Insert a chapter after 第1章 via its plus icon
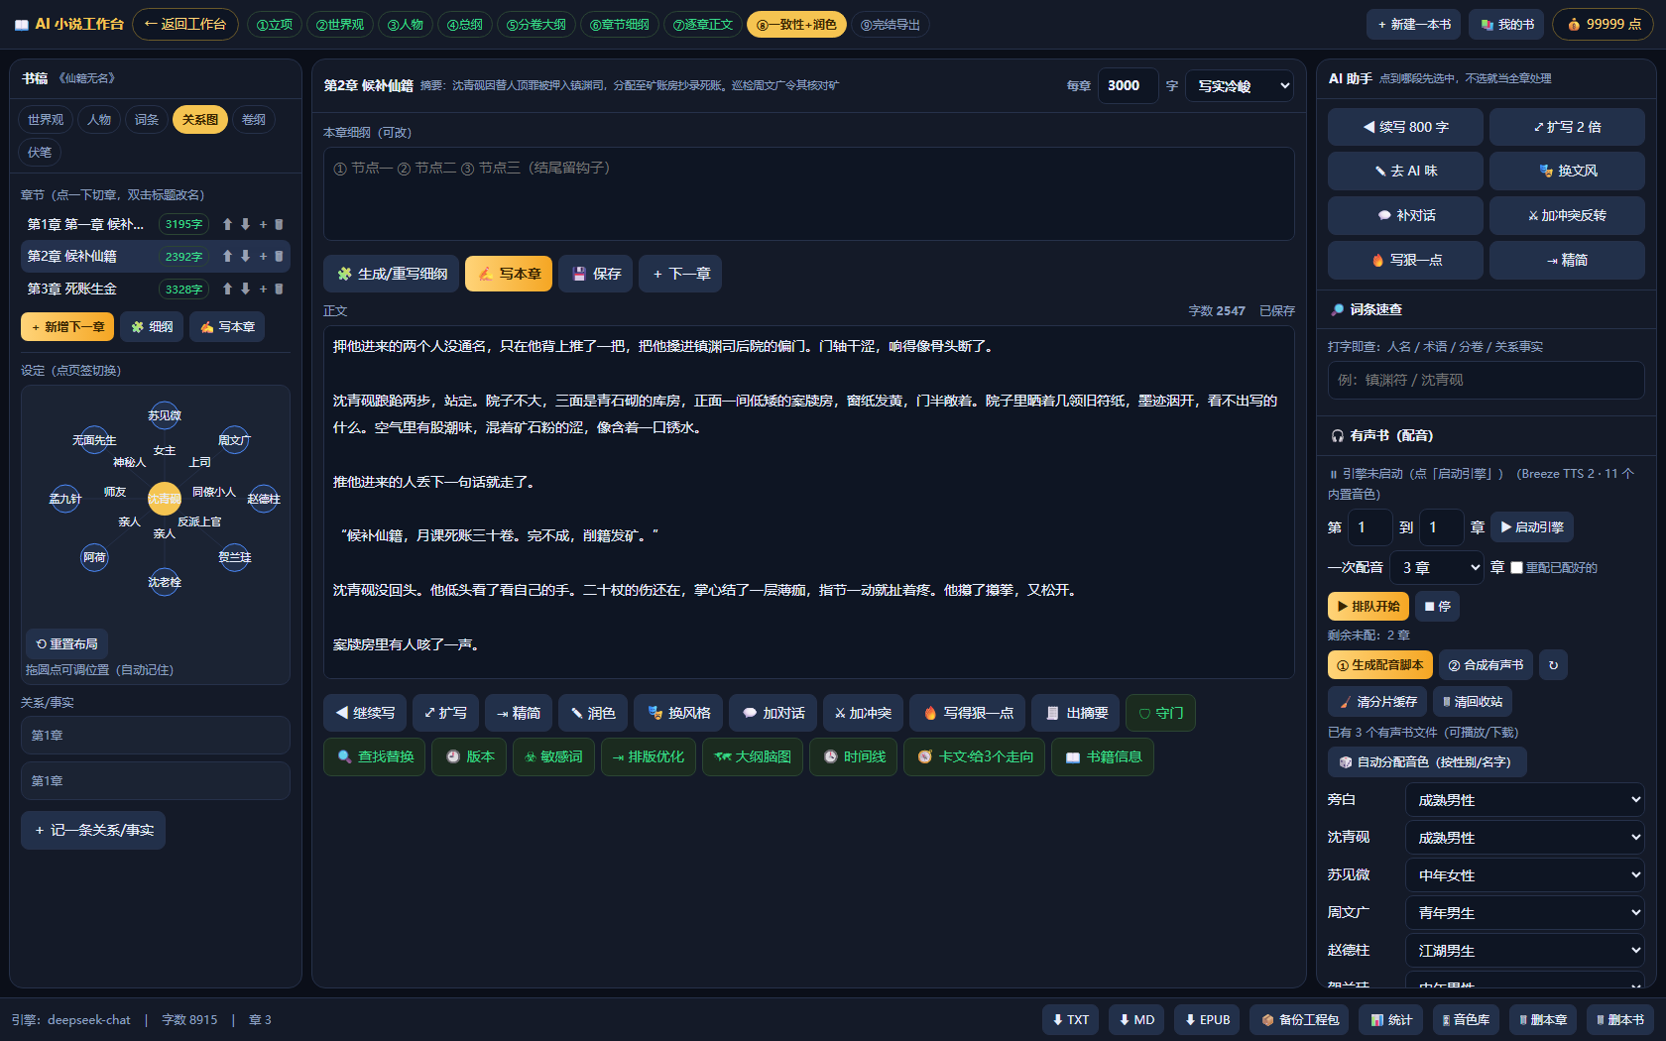 pyautogui.click(x=263, y=224)
